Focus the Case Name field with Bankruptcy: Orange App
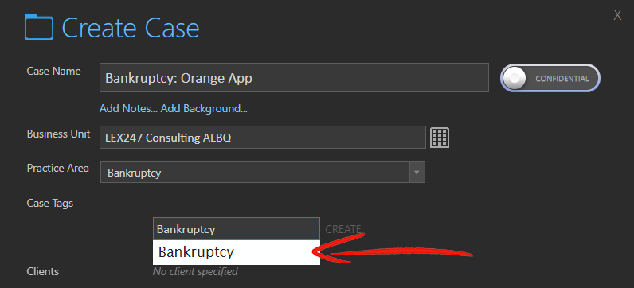 point(294,77)
